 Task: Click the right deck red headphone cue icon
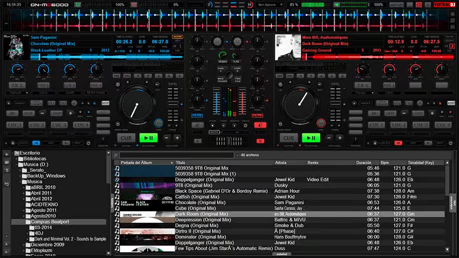pyautogui.click(x=260, y=125)
